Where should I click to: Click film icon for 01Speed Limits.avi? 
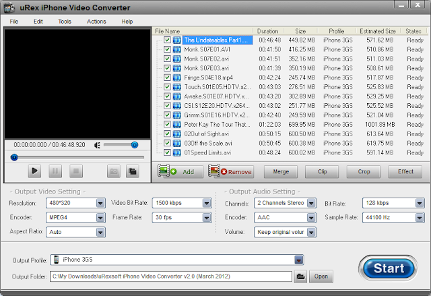pyautogui.click(x=176, y=152)
